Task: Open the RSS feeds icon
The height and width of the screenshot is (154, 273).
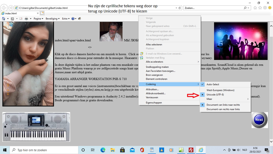Action: click(12, 18)
